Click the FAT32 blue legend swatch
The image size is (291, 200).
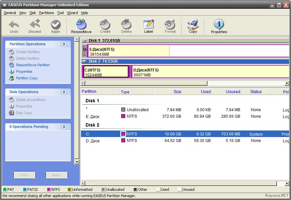coord(25,190)
